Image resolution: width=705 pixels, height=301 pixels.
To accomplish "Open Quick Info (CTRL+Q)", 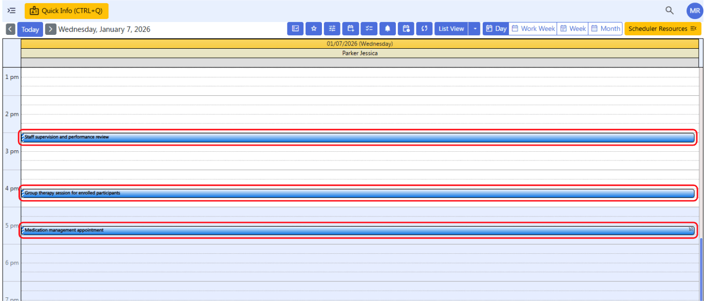I will click(67, 11).
